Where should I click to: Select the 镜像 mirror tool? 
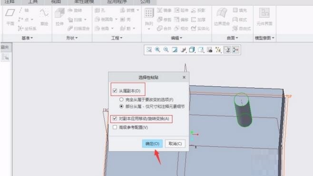click(164, 10)
